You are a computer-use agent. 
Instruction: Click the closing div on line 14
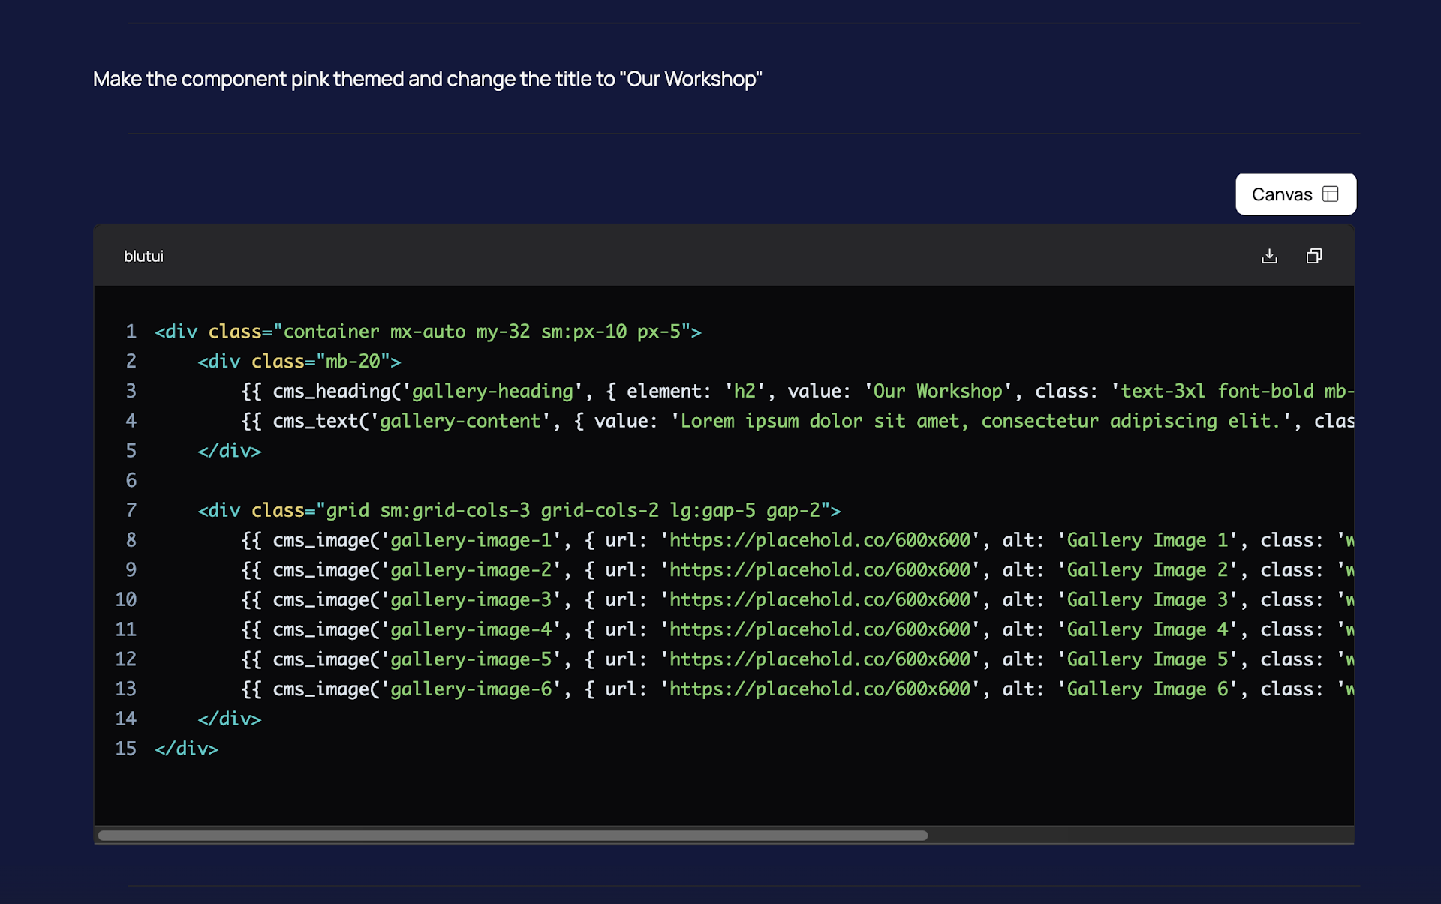click(229, 719)
